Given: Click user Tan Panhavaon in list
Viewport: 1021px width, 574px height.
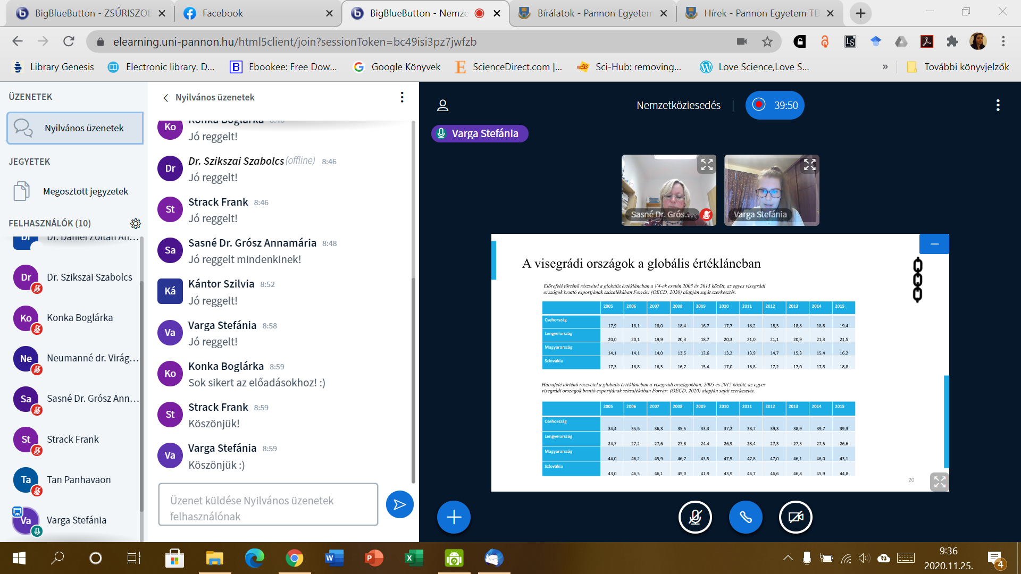Looking at the screenshot, I should click(x=79, y=479).
